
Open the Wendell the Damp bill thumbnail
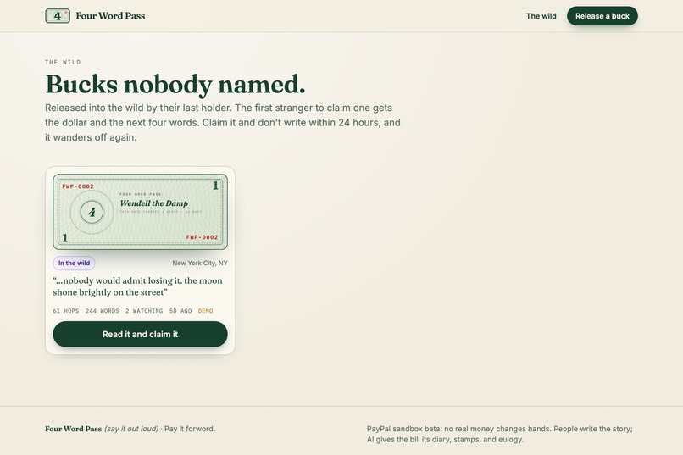tap(141, 212)
